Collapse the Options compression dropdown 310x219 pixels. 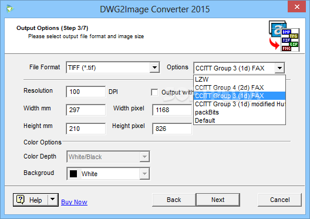pyautogui.click(x=279, y=68)
